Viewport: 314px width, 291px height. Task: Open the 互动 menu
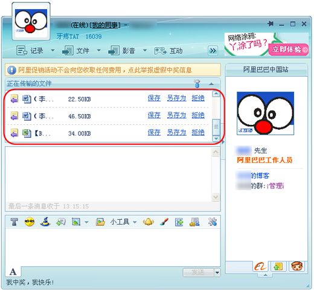168,51
